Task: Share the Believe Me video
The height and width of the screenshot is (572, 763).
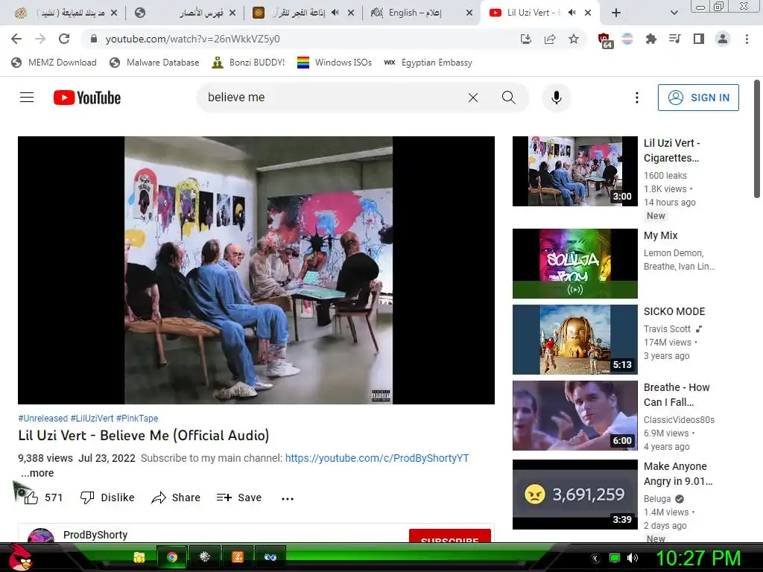Action: tap(176, 498)
